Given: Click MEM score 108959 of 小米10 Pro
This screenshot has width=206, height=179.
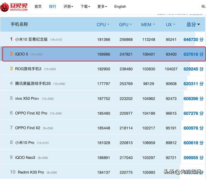Looking at the screenshot, I should [149, 143].
